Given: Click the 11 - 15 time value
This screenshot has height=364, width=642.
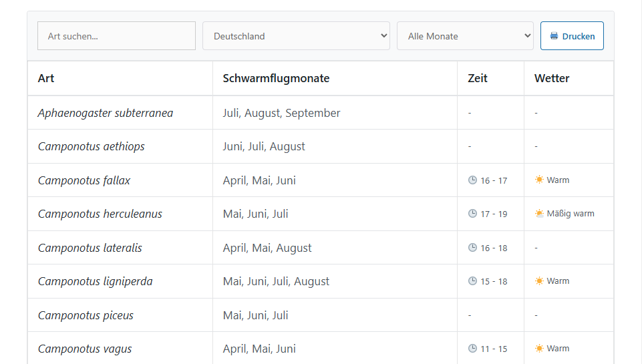Looking at the screenshot, I should (x=494, y=349).
